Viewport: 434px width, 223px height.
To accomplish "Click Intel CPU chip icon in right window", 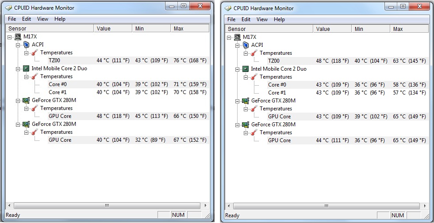I will pyautogui.click(x=246, y=69).
